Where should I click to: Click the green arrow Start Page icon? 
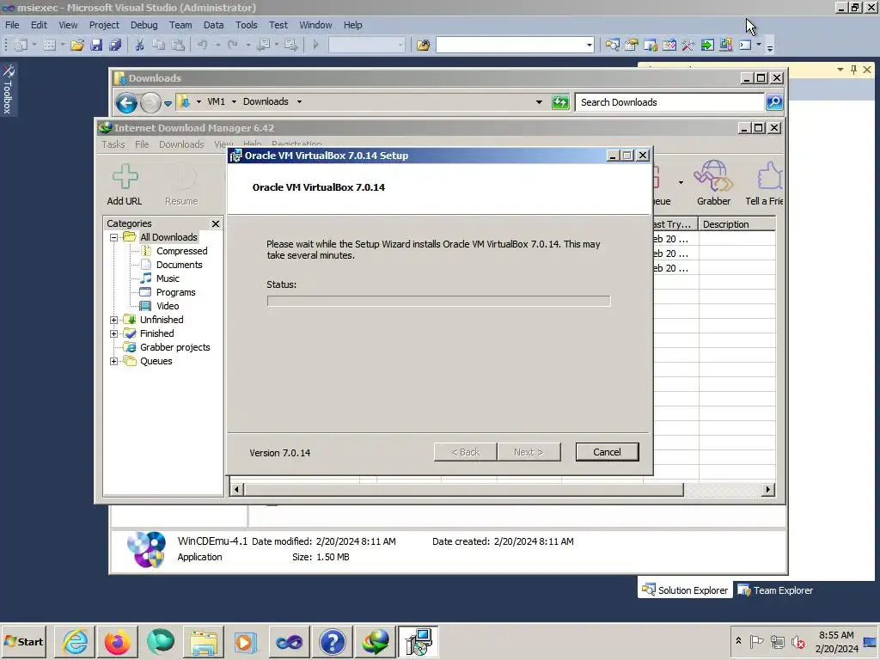(707, 45)
